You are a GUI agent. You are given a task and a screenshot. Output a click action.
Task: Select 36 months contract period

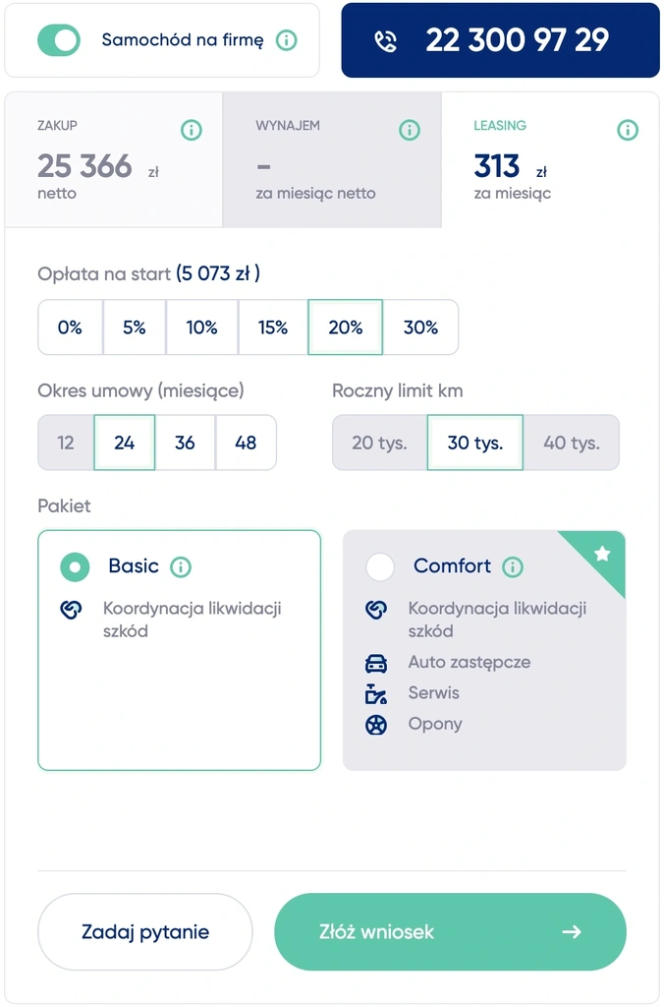185,443
